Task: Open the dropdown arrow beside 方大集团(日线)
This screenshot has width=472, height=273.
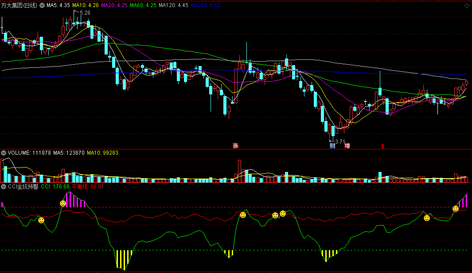Action: tap(42, 5)
